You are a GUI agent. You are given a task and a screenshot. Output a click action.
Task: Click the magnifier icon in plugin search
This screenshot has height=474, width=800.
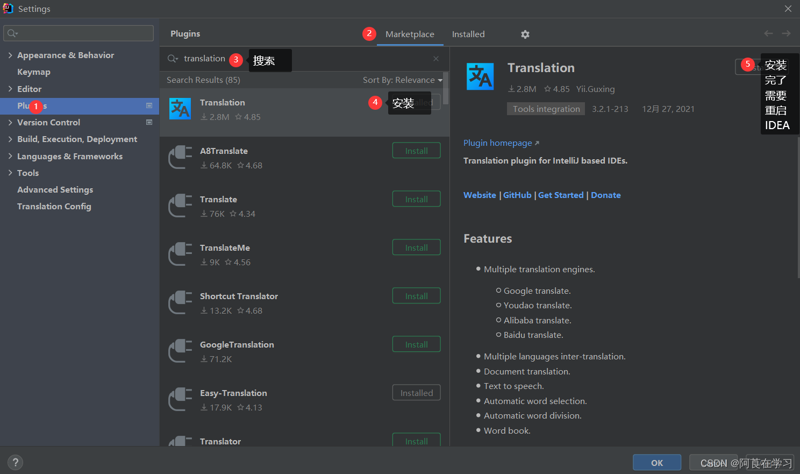(x=173, y=59)
